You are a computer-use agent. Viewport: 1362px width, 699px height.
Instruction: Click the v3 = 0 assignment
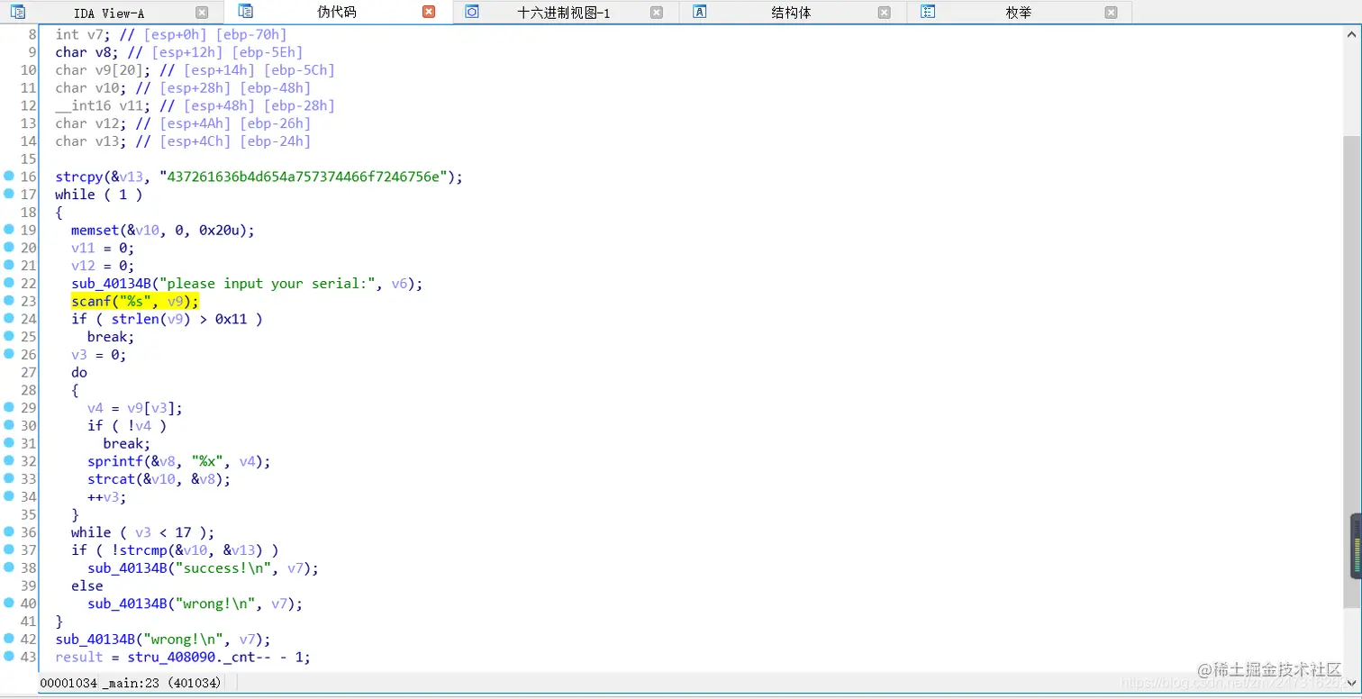click(99, 354)
